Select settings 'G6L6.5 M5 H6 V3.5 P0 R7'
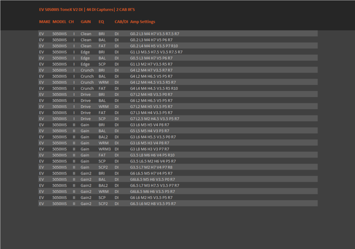This screenshot has width=355, height=249. (x=153, y=179)
